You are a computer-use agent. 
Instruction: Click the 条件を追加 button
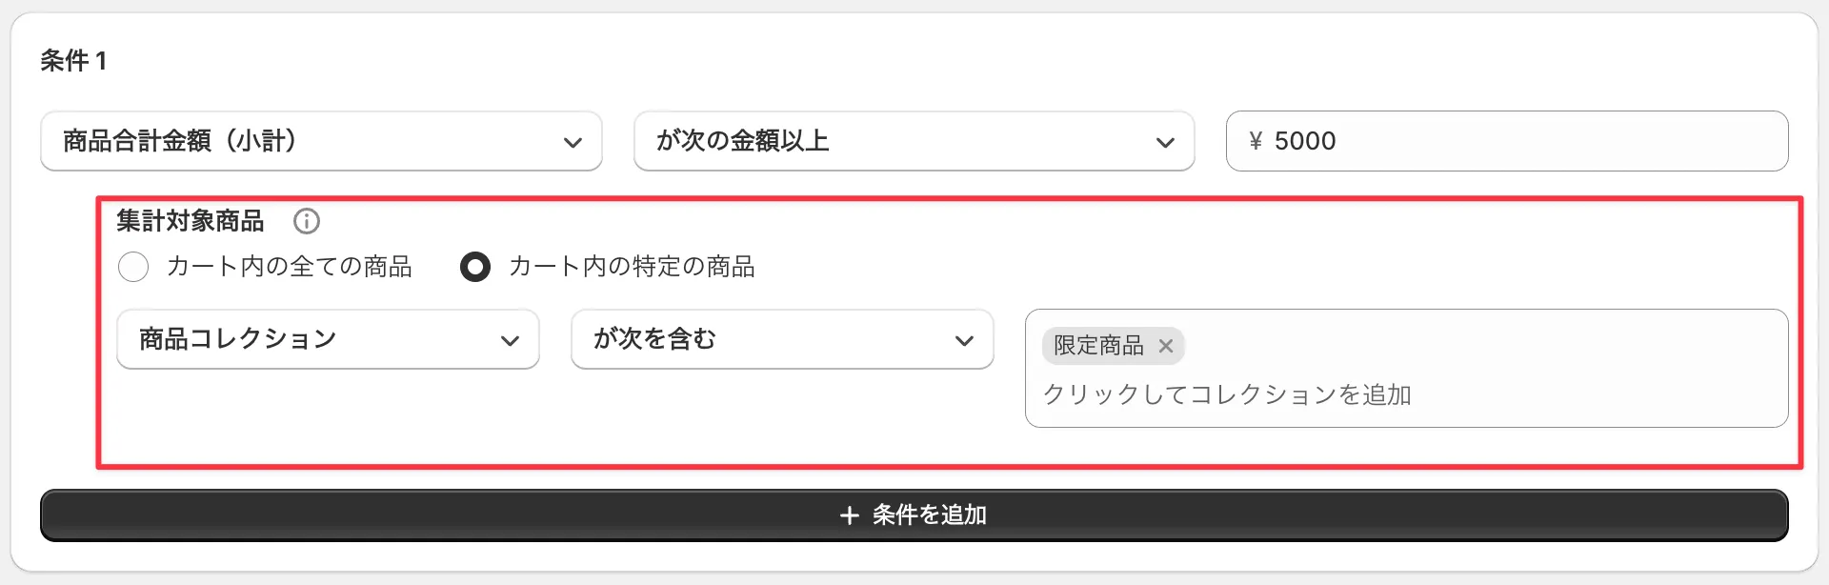point(913,514)
